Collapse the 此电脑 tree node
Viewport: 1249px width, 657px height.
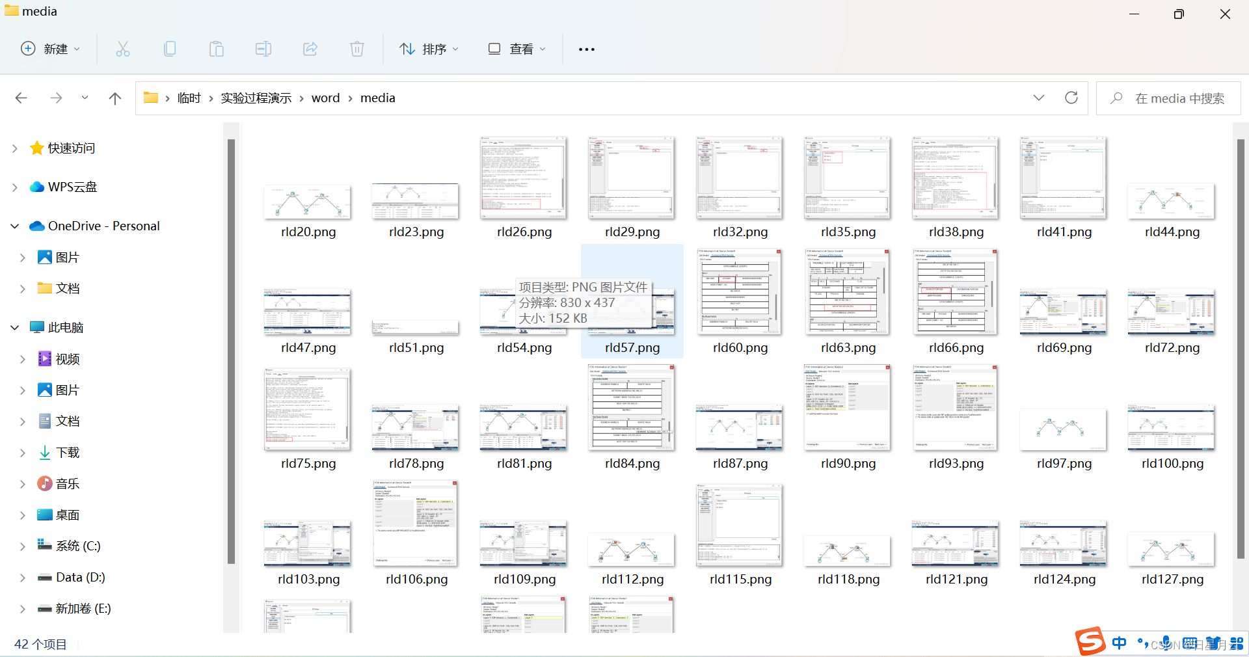click(x=14, y=328)
